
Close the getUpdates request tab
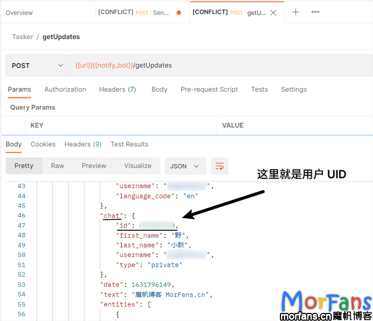coord(273,12)
